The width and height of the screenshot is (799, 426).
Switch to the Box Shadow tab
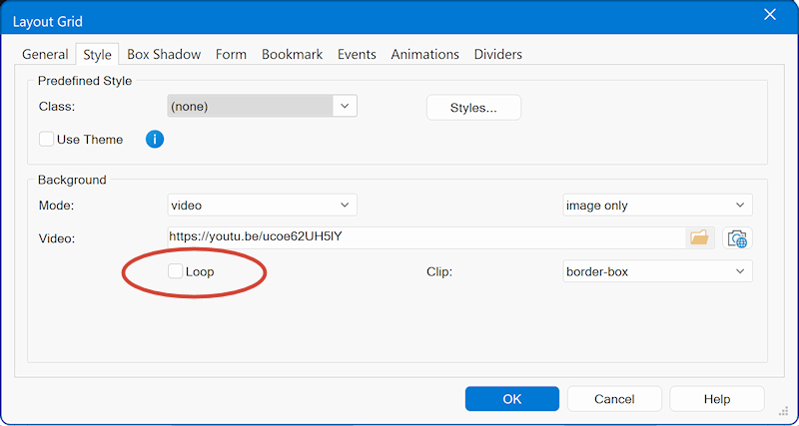pos(164,55)
